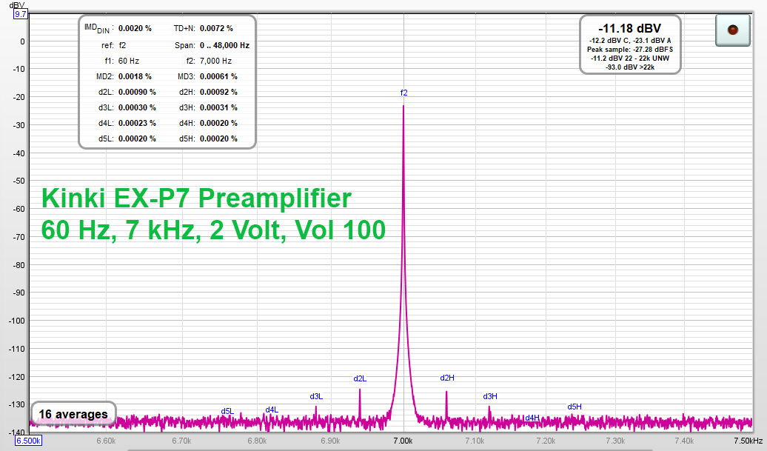Image resolution: width=767 pixels, height=451 pixels.
Task: Click the 7.50kHz axis end label
Action: pyautogui.click(x=748, y=441)
